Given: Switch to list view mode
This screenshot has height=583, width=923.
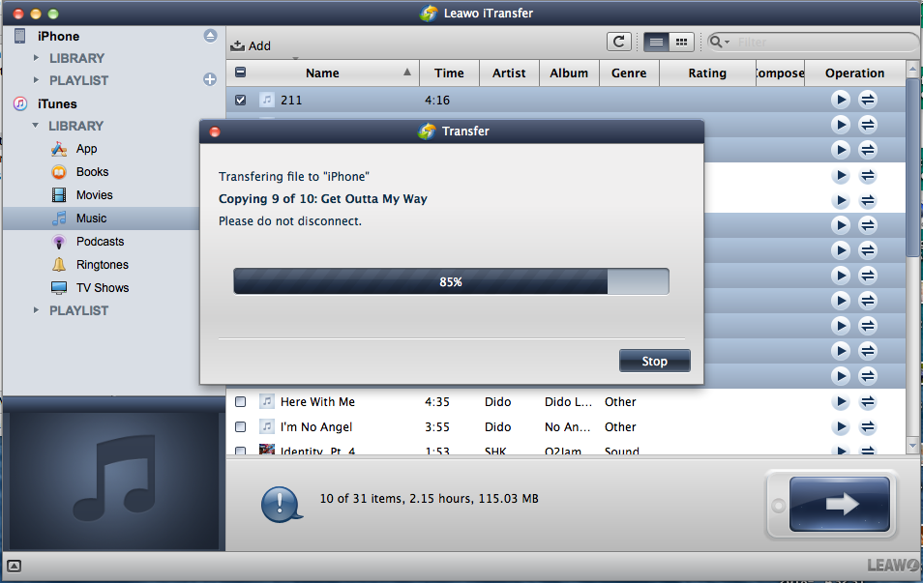Looking at the screenshot, I should tap(656, 42).
